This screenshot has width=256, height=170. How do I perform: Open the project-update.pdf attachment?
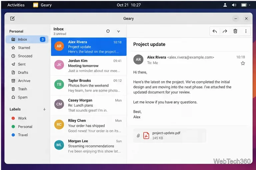(x=169, y=135)
